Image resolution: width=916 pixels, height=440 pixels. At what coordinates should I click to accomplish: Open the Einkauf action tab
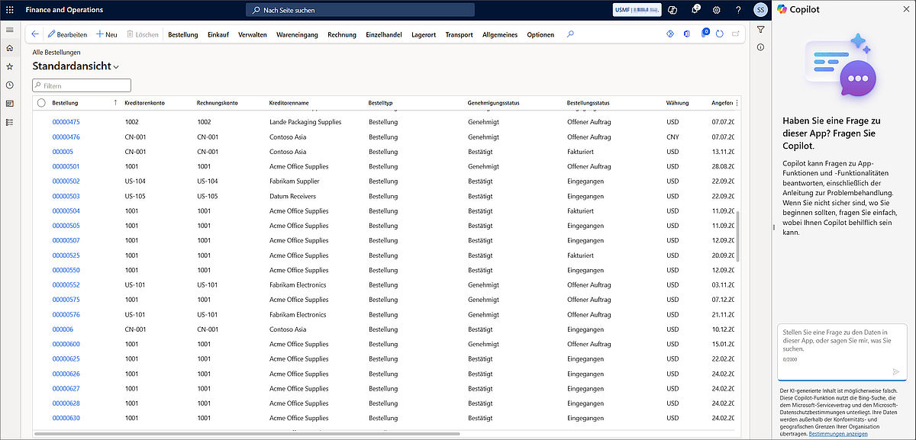(x=218, y=34)
